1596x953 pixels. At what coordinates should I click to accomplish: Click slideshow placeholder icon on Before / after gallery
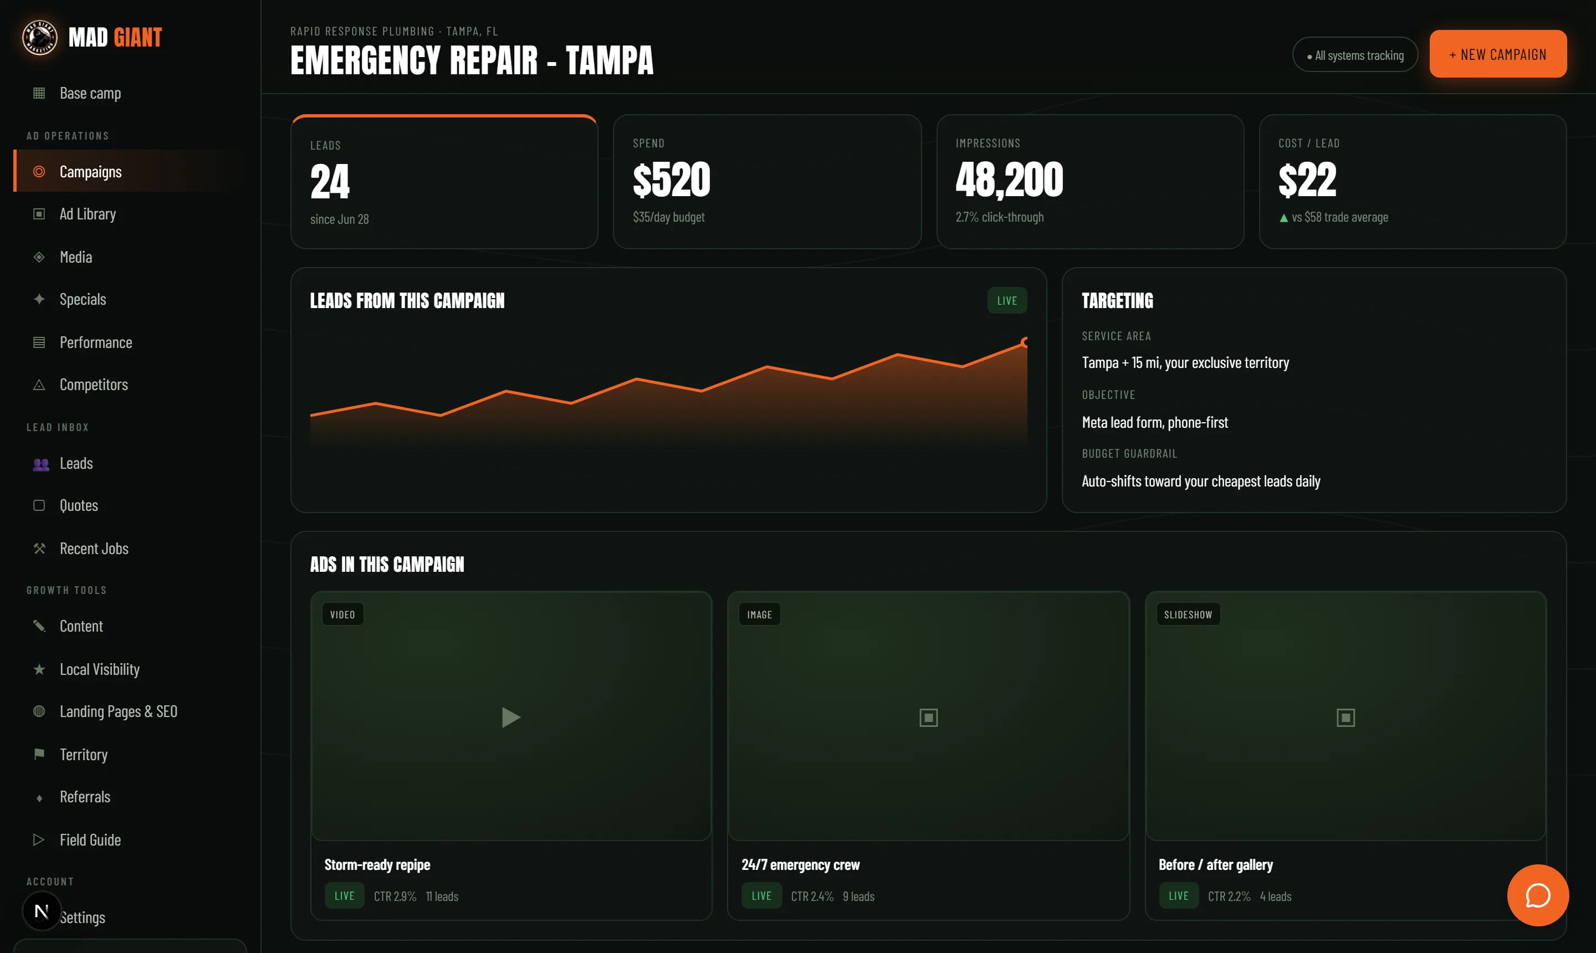tap(1346, 718)
